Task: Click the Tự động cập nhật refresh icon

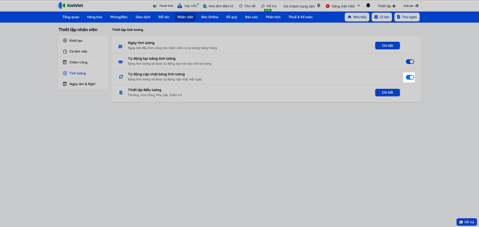Action: pyautogui.click(x=121, y=77)
